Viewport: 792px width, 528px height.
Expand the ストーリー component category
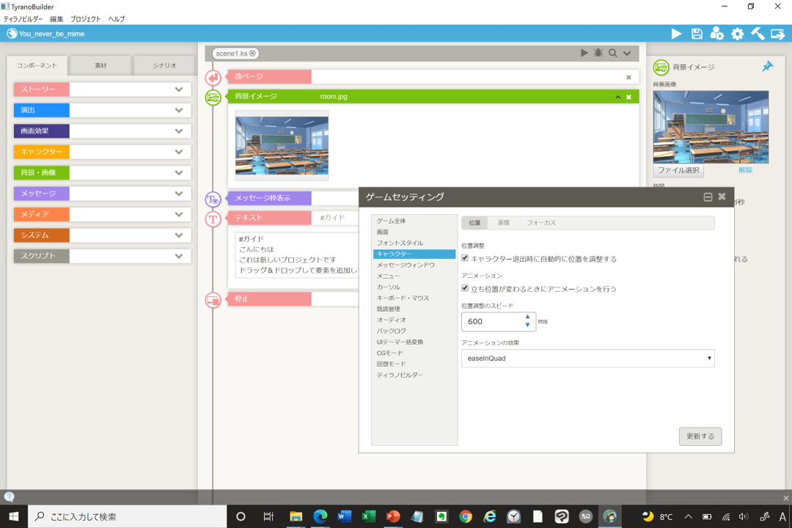tap(178, 89)
